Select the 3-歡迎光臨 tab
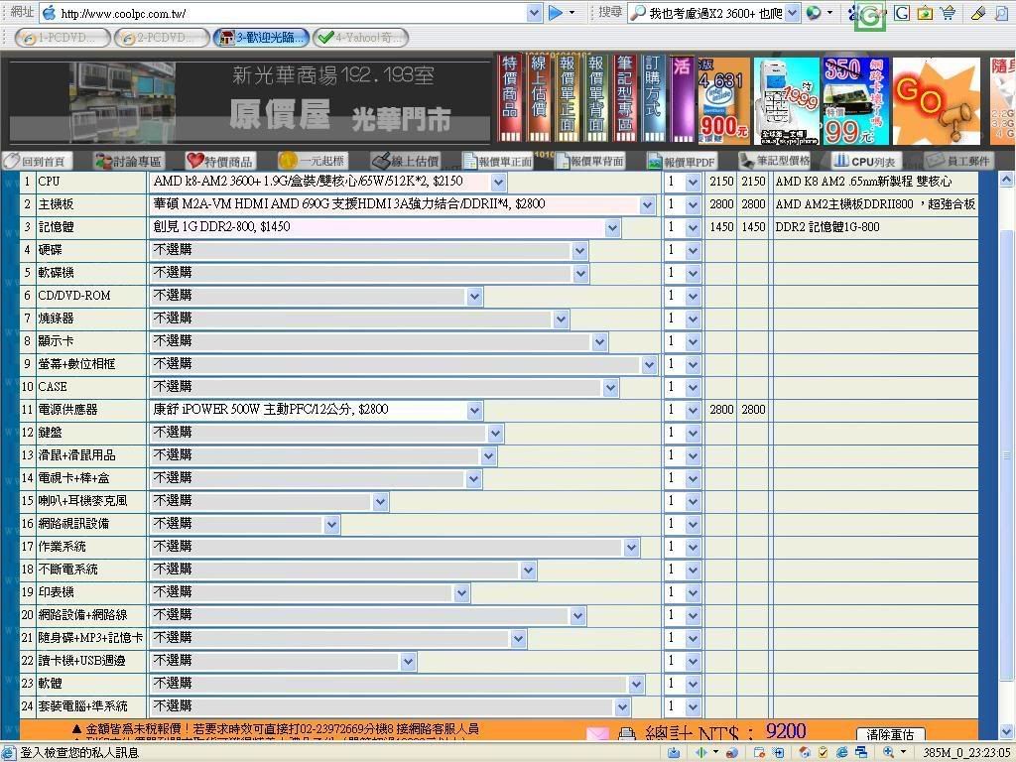Image resolution: width=1016 pixels, height=762 pixels. pos(261,38)
